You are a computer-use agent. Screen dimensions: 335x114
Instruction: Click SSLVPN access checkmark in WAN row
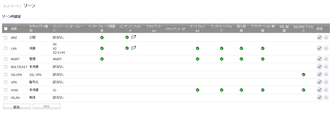[304, 90]
